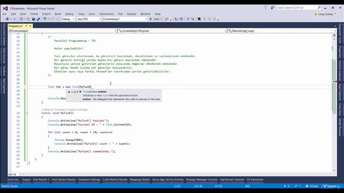Viewport: 344px width, 193px height.
Task: Click the Undo arrow icon
Action: coord(45,19)
